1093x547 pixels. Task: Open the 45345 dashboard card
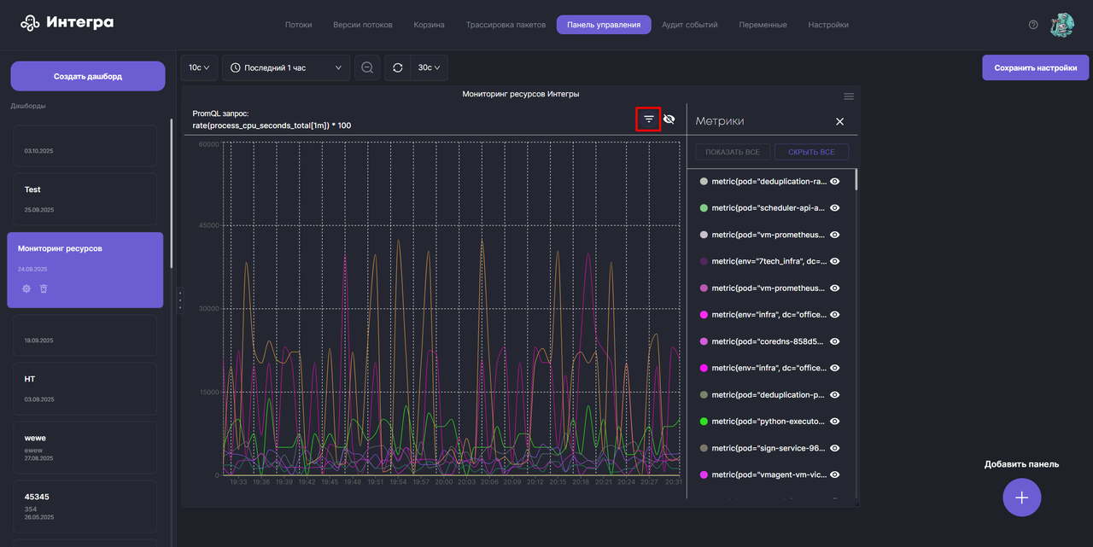coord(85,506)
